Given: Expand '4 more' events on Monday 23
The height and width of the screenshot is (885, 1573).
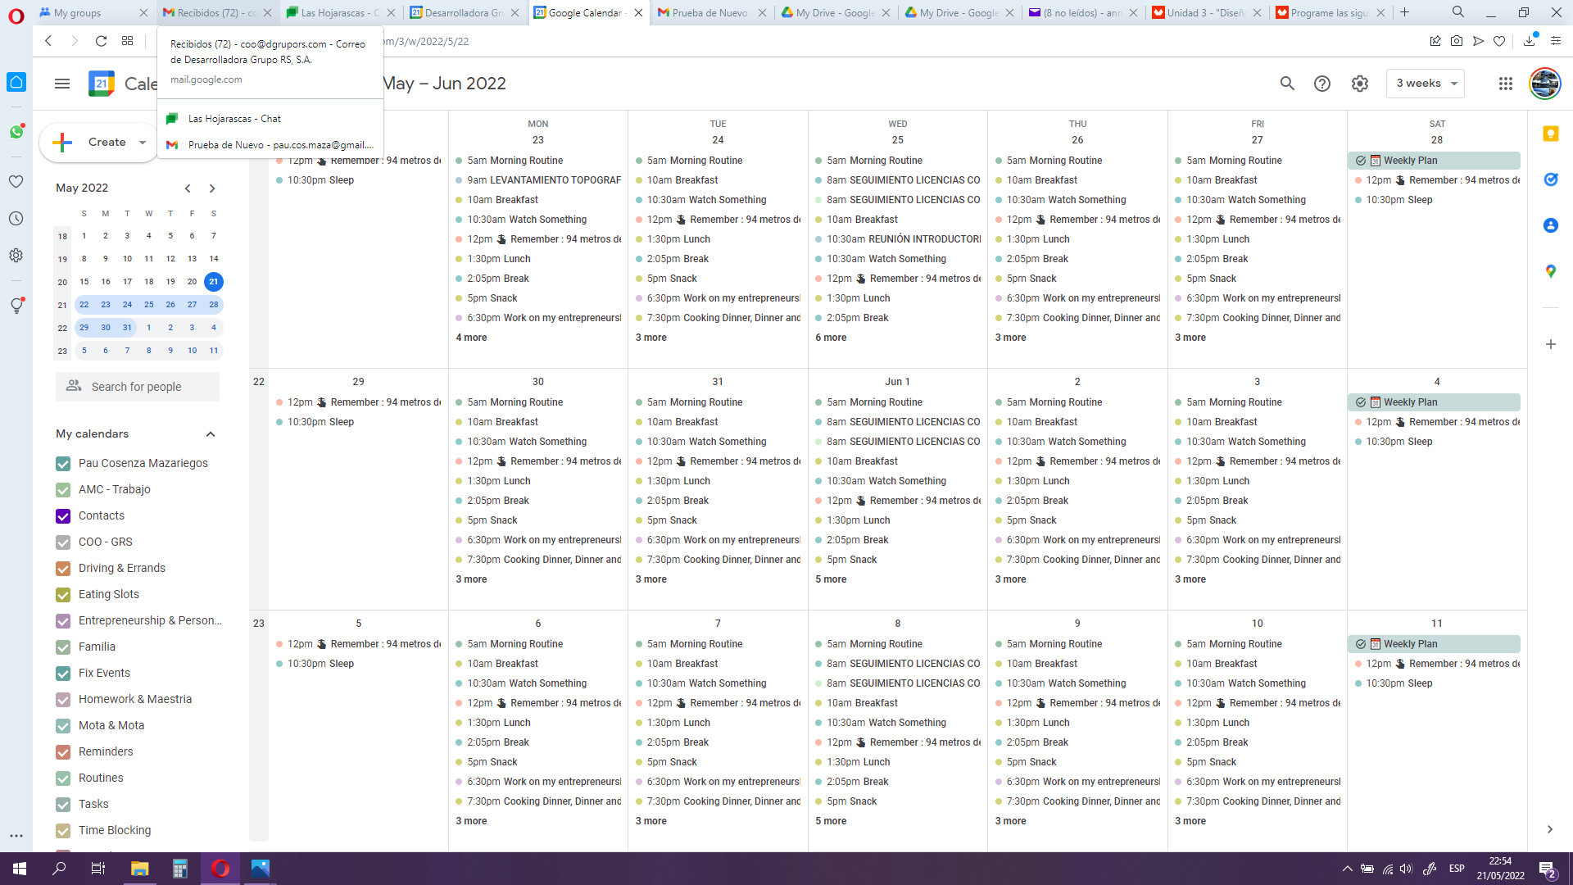Looking at the screenshot, I should coord(471,338).
